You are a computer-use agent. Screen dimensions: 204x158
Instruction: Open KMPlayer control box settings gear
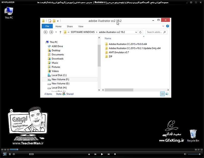click(x=14, y=154)
